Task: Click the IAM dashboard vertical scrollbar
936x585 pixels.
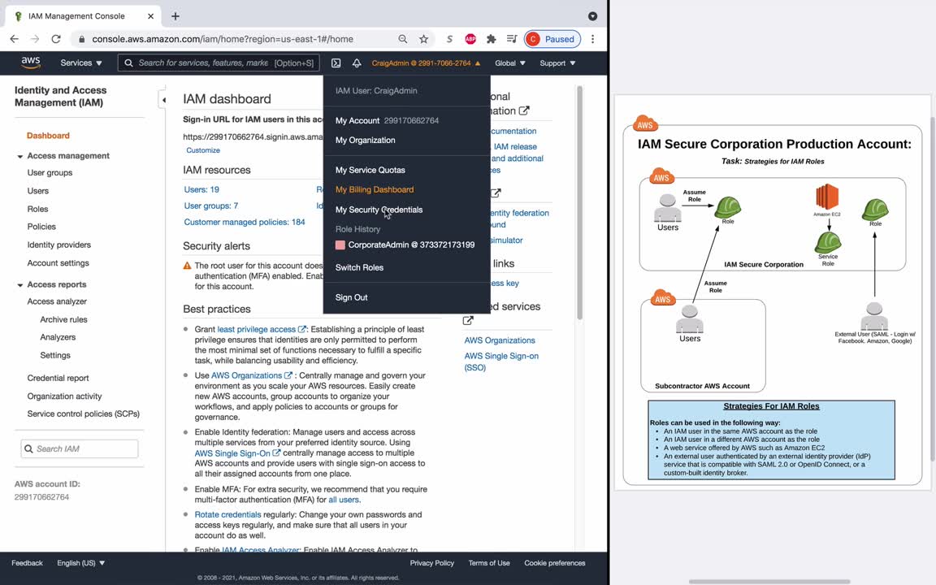Action: (579, 203)
